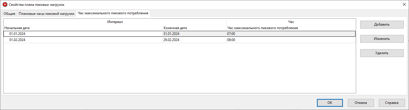Select the row starting 01.01.2024
The height and width of the screenshot is (110, 409).
tap(180, 34)
